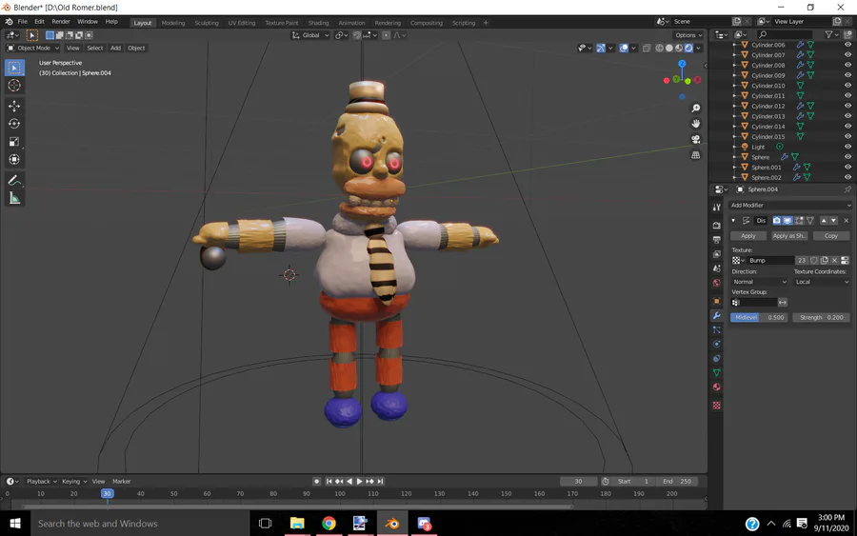
Task: Select the Annotate pencil tool
Action: [14, 180]
